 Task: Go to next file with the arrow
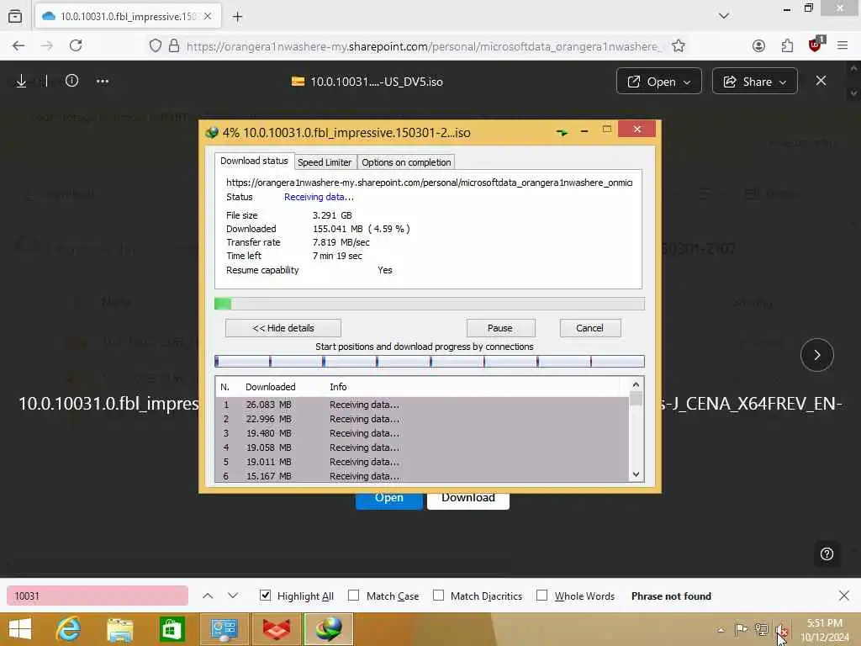click(816, 355)
